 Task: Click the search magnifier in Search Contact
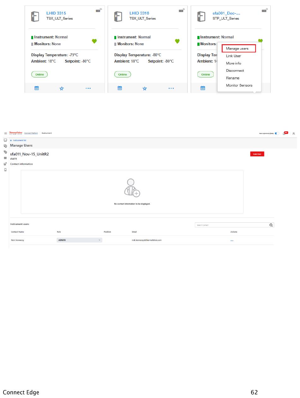pos(271,225)
